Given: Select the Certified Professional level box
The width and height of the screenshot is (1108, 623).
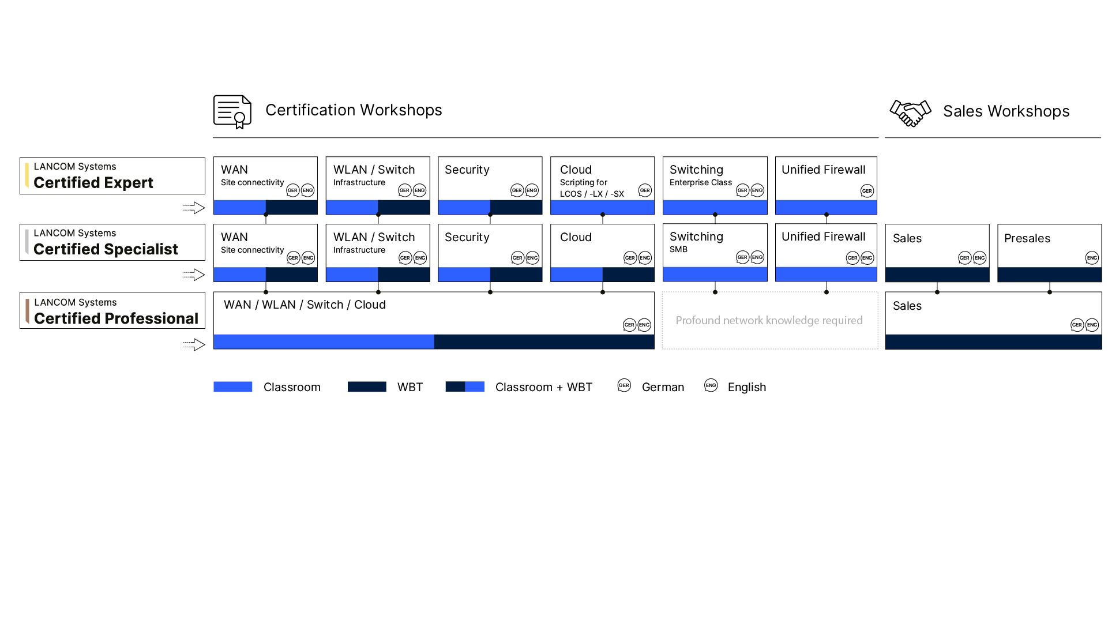Looking at the screenshot, I should point(112,310).
